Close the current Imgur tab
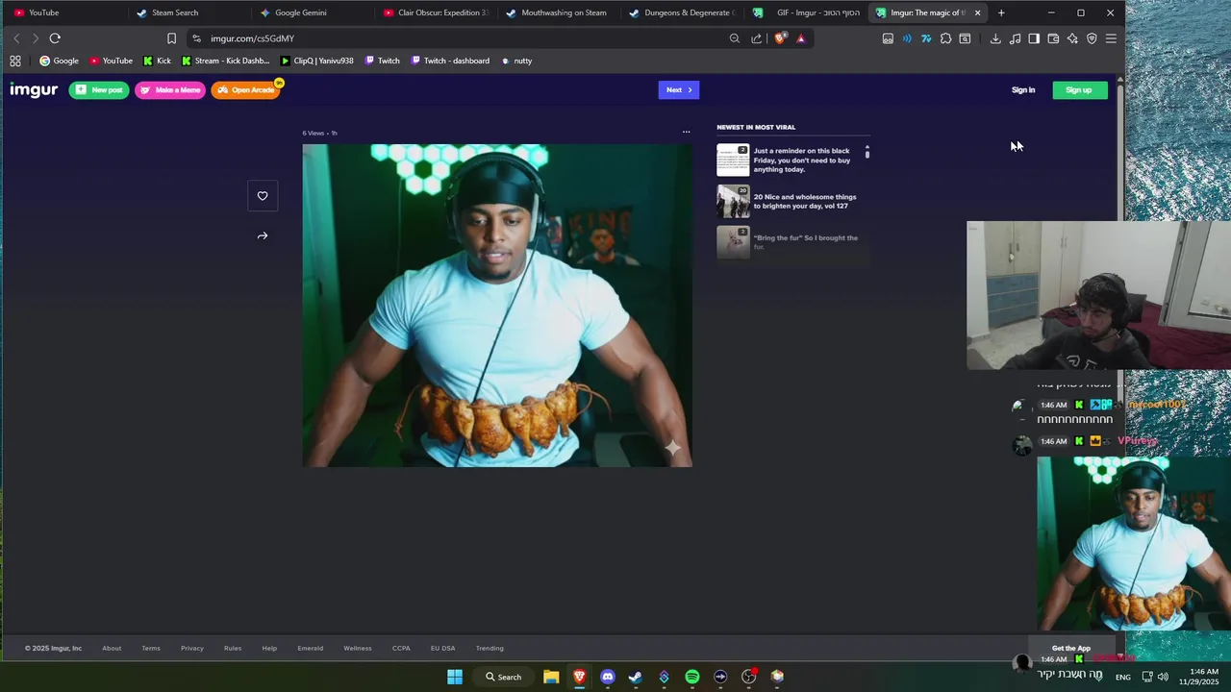Image resolution: width=1231 pixels, height=692 pixels. tap(977, 12)
